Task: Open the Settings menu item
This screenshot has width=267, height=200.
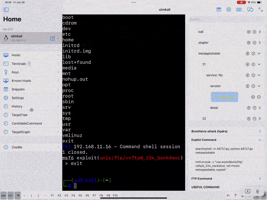Action: 31,98
